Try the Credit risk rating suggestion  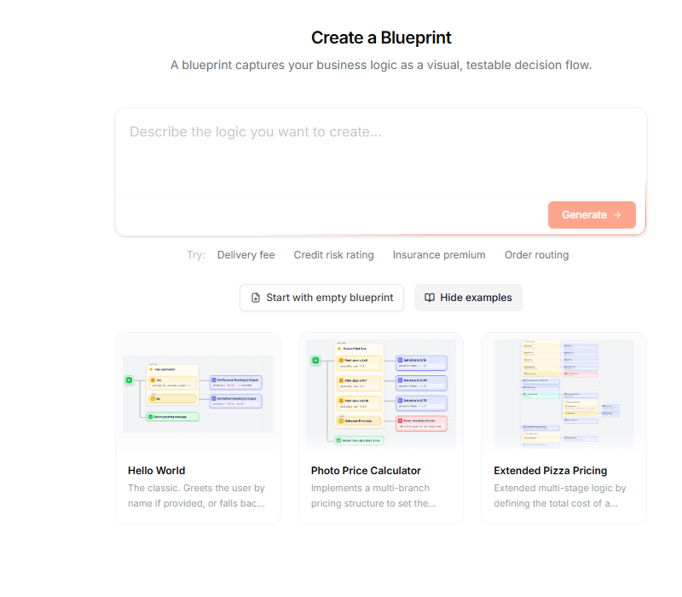click(333, 255)
